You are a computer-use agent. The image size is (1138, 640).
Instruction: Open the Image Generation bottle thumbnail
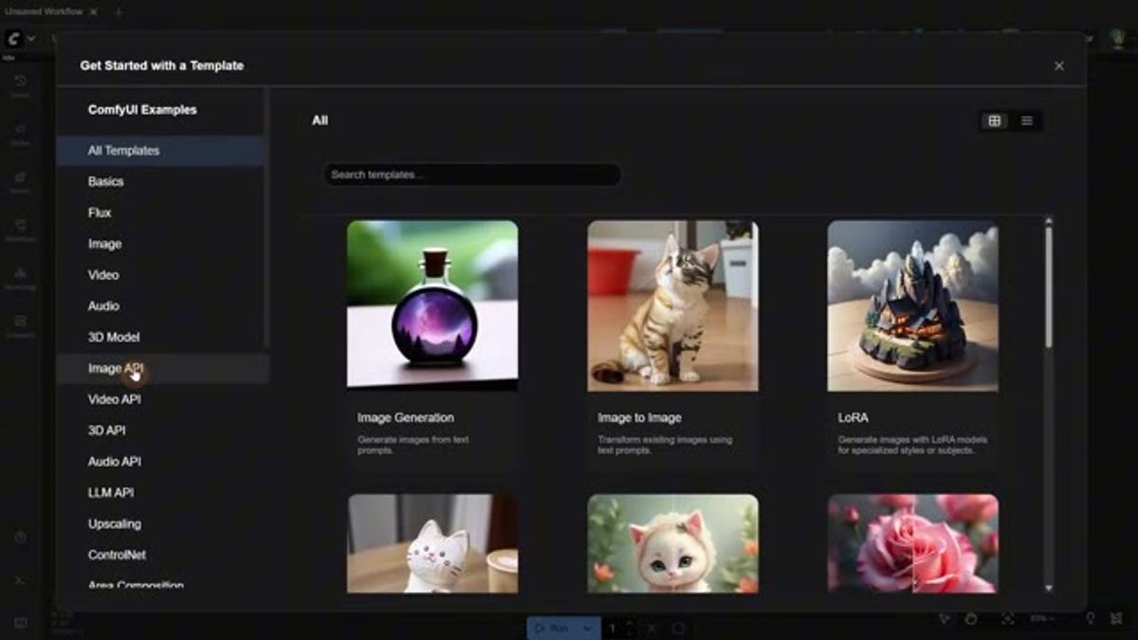click(432, 305)
